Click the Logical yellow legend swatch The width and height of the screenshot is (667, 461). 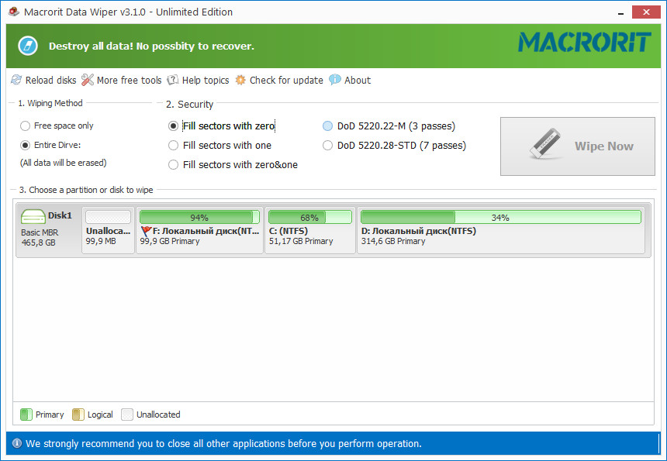[78, 415]
